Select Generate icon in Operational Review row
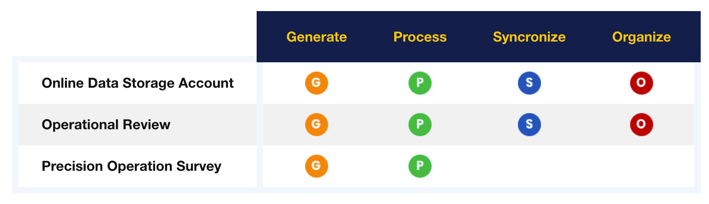The image size is (709, 204). click(317, 125)
